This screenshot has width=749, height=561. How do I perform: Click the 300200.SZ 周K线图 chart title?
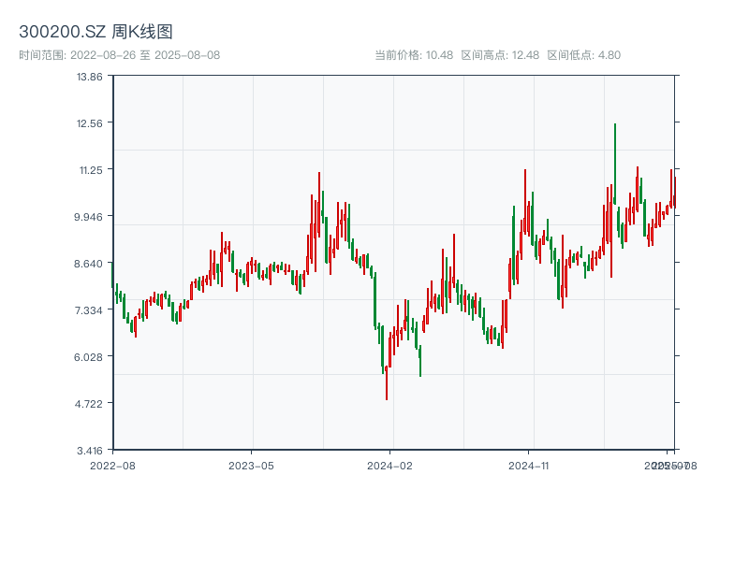coord(95,33)
